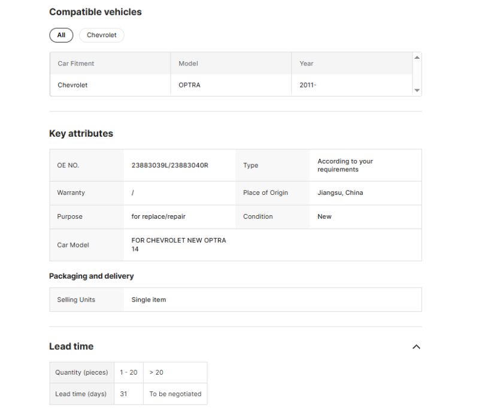The width and height of the screenshot is (479, 413).
Task: Collapse the Lead time section chevron
Action: point(417,346)
